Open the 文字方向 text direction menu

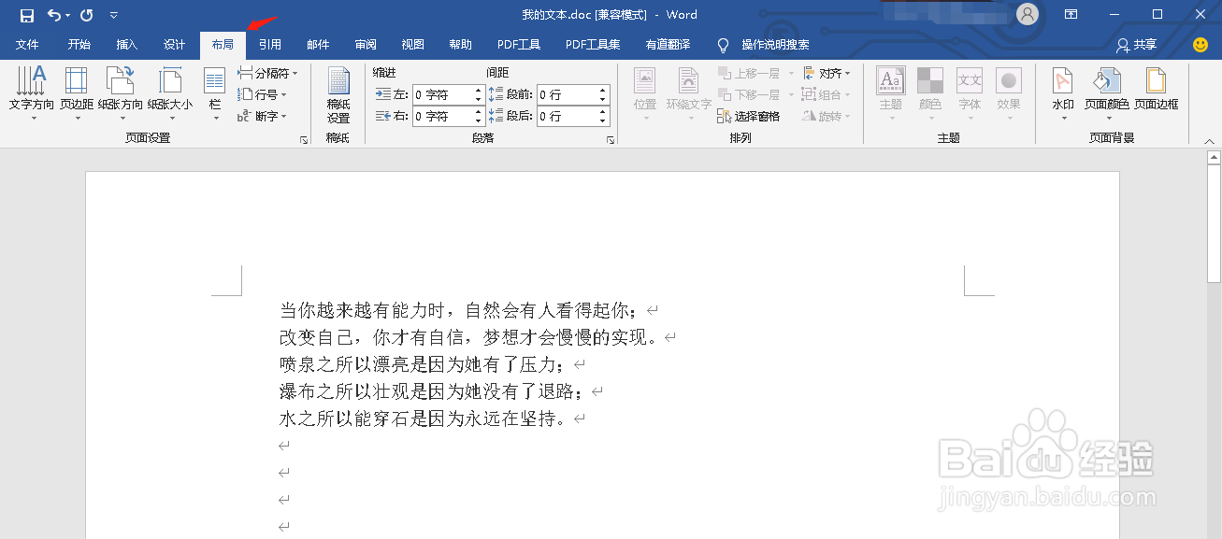pyautogui.click(x=32, y=93)
